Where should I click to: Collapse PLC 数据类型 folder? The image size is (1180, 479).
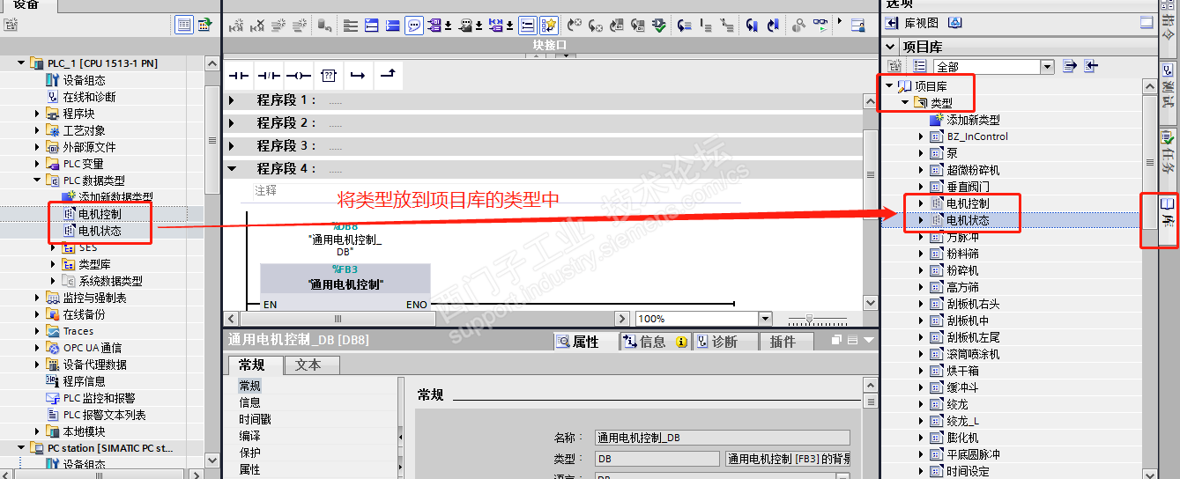38,181
